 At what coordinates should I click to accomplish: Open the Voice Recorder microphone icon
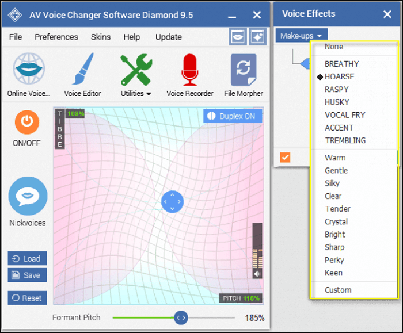click(x=189, y=70)
